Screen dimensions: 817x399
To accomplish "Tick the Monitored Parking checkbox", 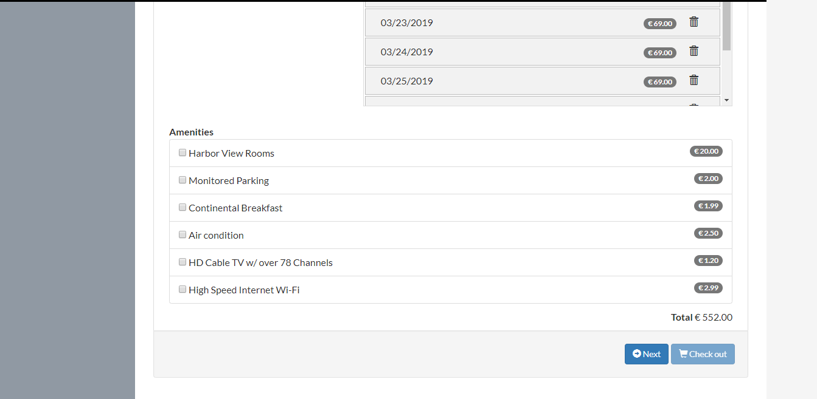I will pyautogui.click(x=183, y=180).
